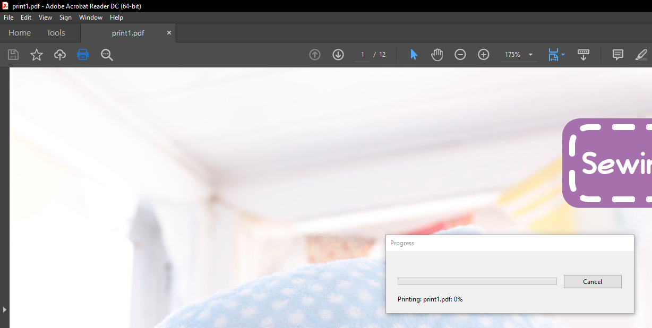Screen dimensions: 652x328
Task: Enable scrolling page display mode
Action: pyautogui.click(x=584, y=55)
